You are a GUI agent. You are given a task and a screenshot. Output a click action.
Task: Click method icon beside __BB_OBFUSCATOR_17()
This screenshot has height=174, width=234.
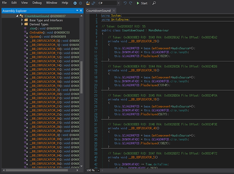coord(26,77)
